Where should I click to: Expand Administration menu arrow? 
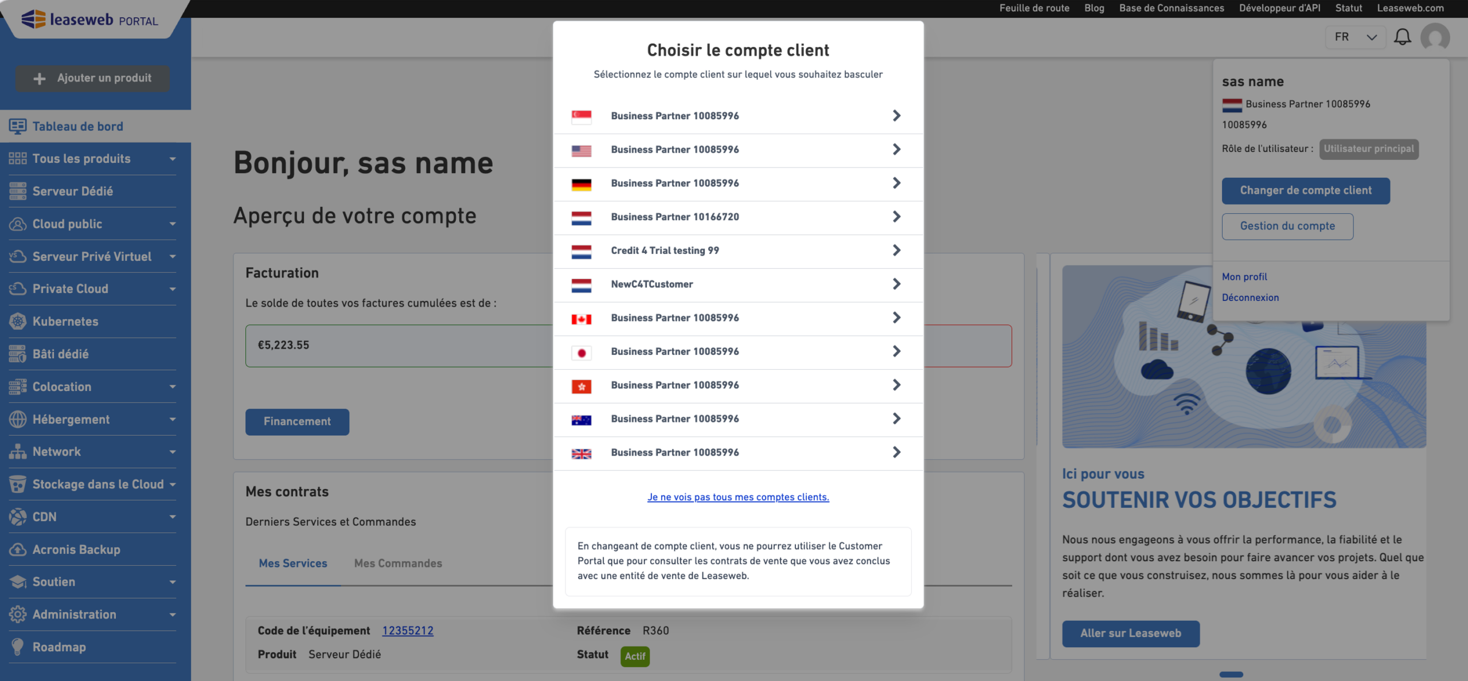173,615
